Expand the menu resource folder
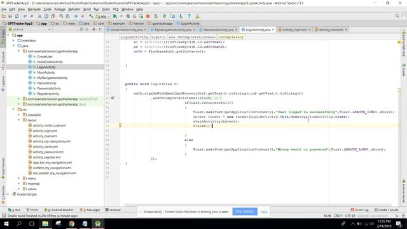407x229 pixels. (x=18, y=178)
